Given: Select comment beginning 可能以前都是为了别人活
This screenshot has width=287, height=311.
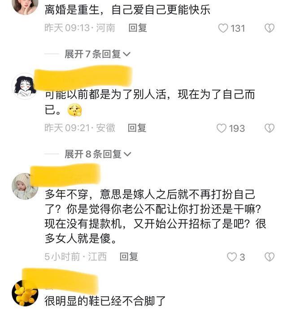Looking at the screenshot, I should pyautogui.click(x=150, y=102).
